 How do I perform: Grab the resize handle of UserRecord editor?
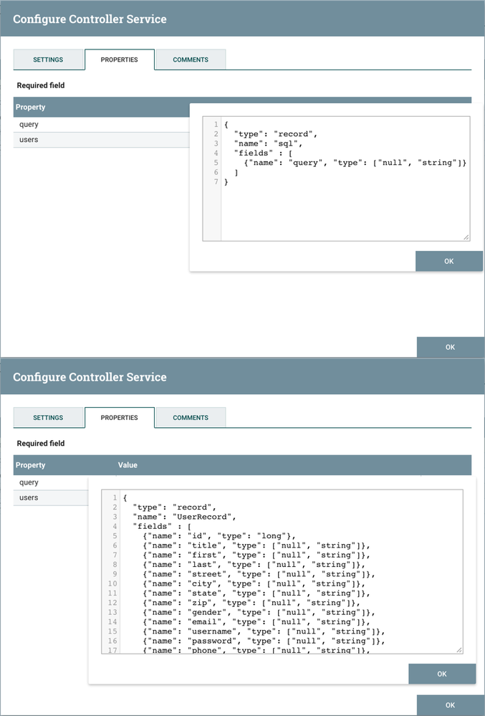459,650
